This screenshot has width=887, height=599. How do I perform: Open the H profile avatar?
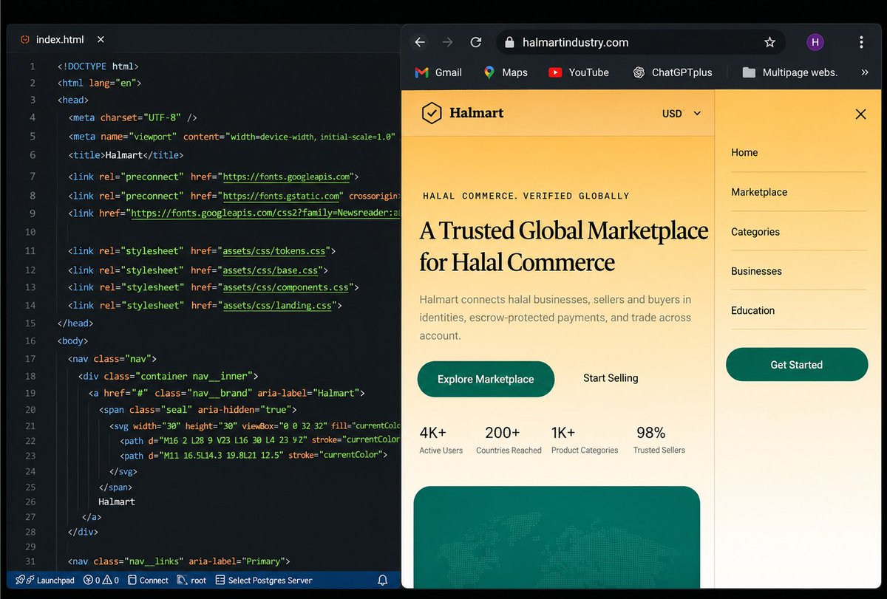[x=815, y=42]
